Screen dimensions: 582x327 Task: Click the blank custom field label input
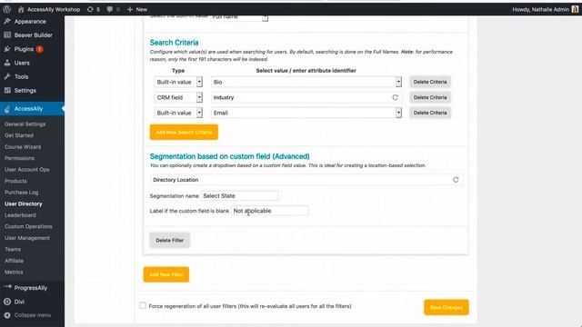pyautogui.click(x=269, y=211)
